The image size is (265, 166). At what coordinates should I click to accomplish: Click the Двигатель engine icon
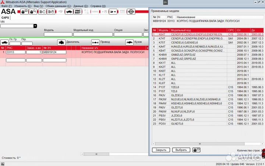61,42
